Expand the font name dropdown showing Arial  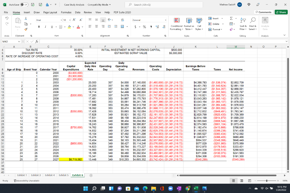[62, 20]
